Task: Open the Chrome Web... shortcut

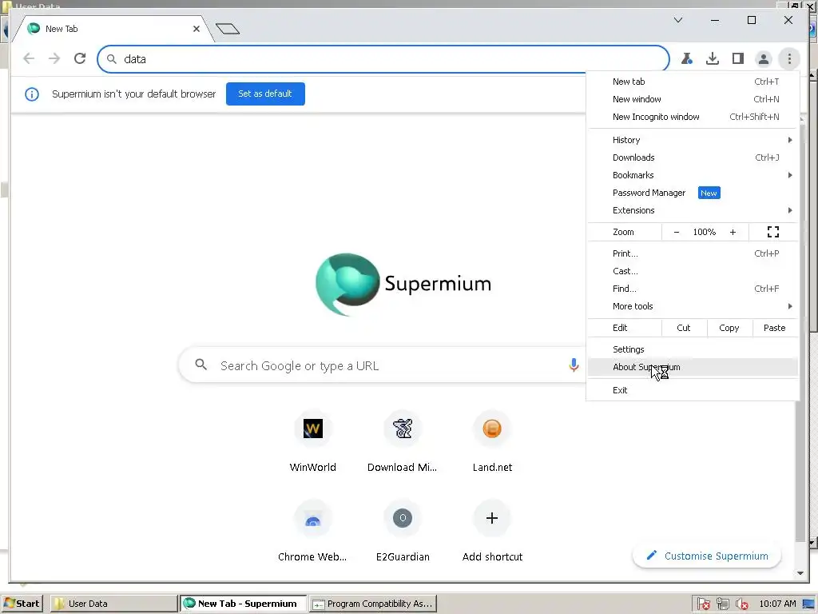Action: tap(312, 532)
